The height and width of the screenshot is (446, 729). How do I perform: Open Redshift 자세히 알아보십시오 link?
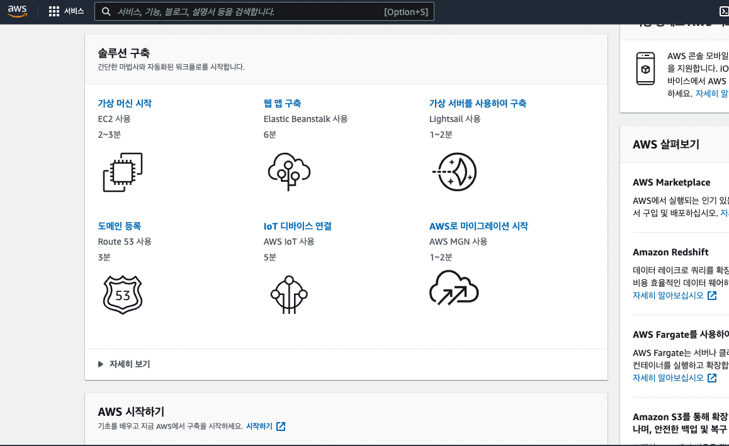coord(668,296)
